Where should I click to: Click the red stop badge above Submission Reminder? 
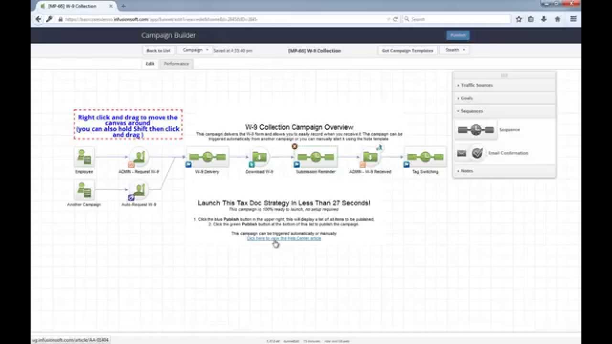295,146
